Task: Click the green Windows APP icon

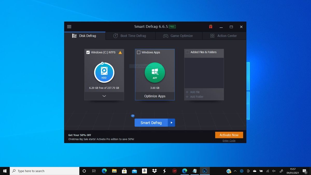Action: pyautogui.click(x=155, y=73)
